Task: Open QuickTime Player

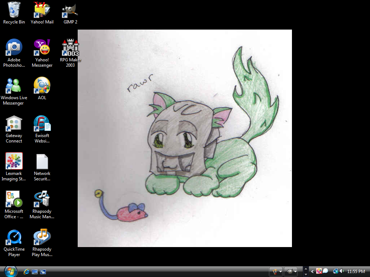Action: click(x=14, y=237)
